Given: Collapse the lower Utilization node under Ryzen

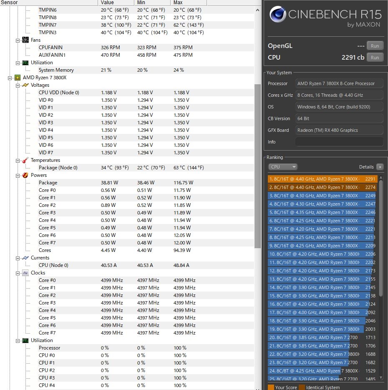Looking at the screenshot, I should click(x=18, y=341).
